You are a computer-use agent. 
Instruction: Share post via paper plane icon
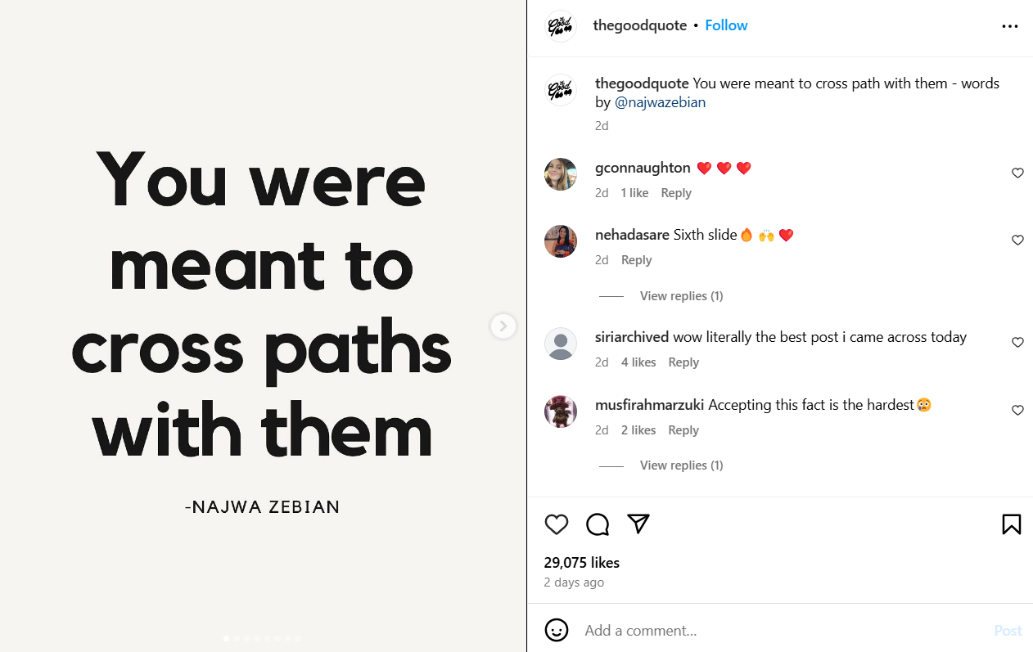coord(638,524)
